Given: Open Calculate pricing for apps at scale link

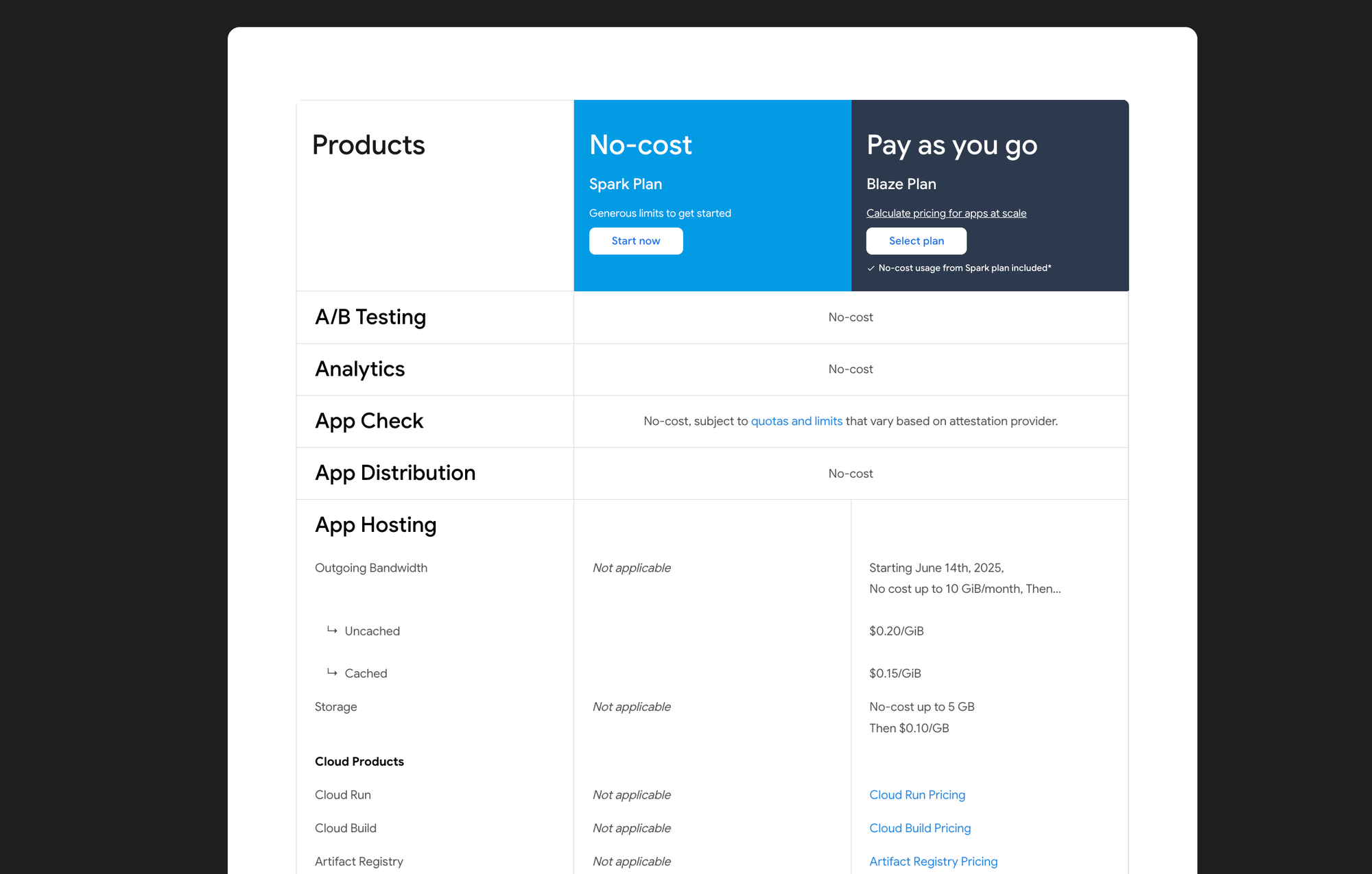Looking at the screenshot, I should click(946, 213).
